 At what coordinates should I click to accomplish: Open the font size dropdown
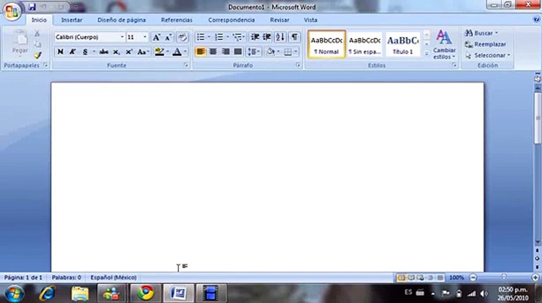(145, 37)
